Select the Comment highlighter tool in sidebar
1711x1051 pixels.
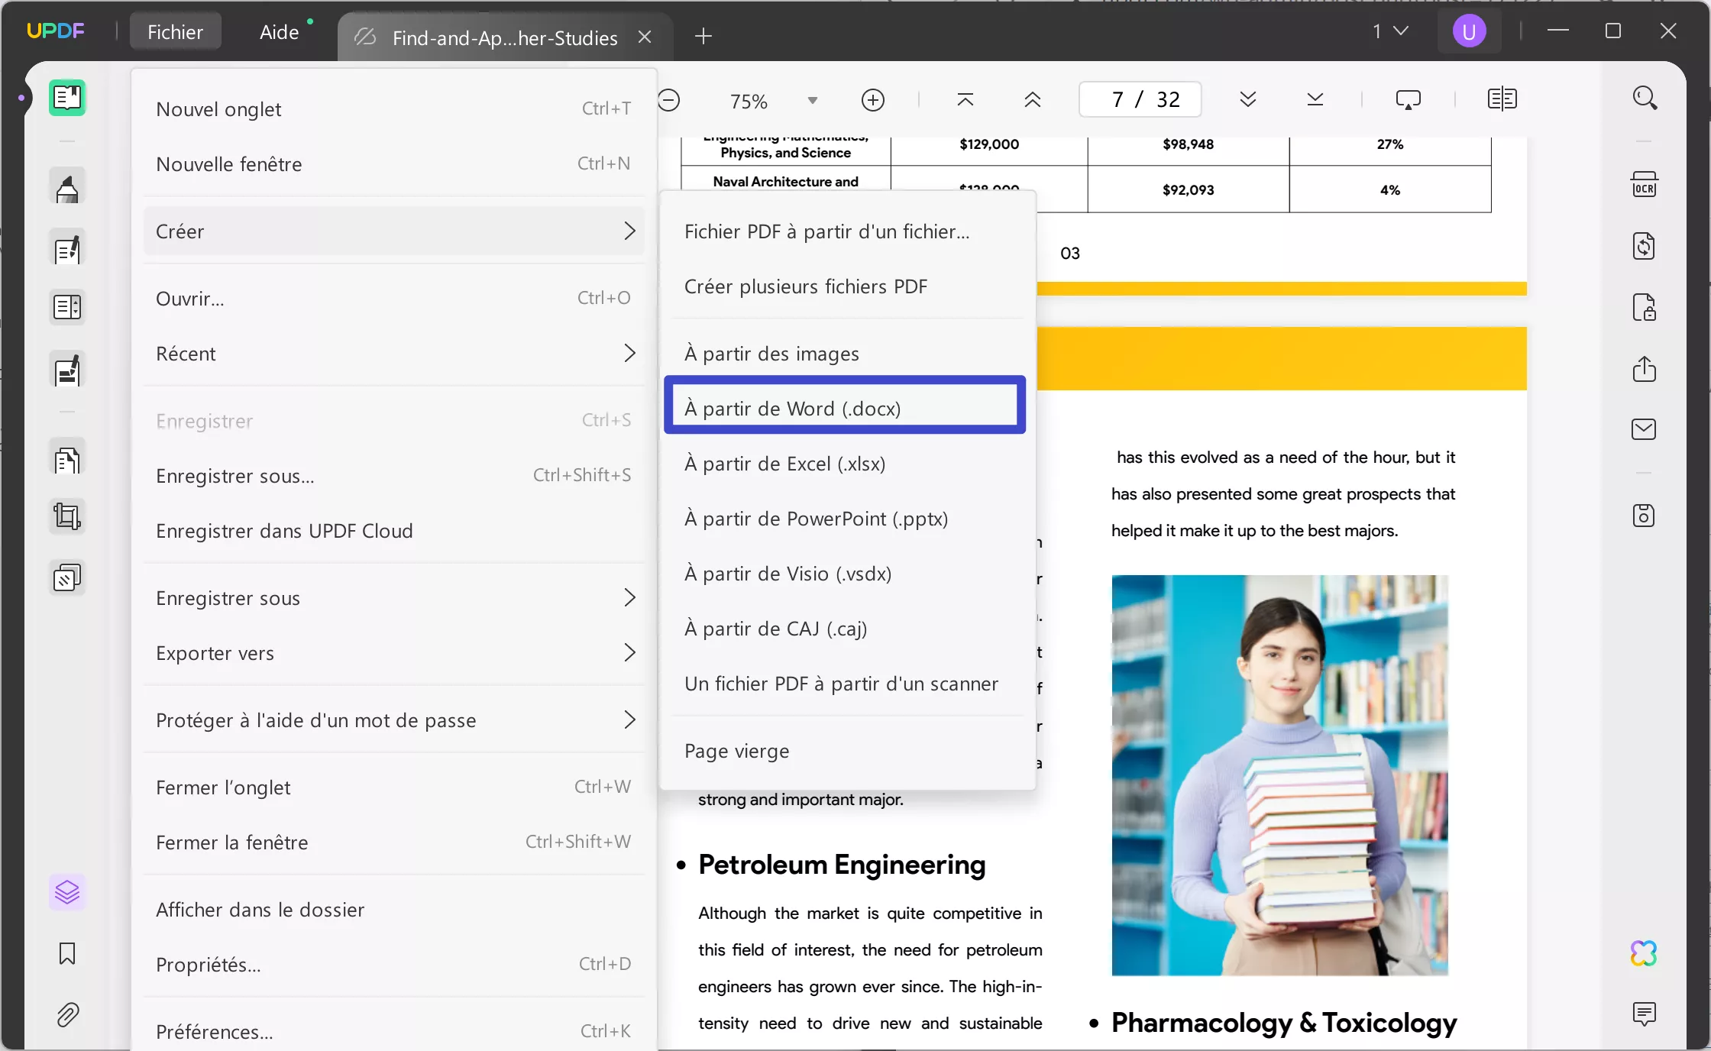(67, 188)
